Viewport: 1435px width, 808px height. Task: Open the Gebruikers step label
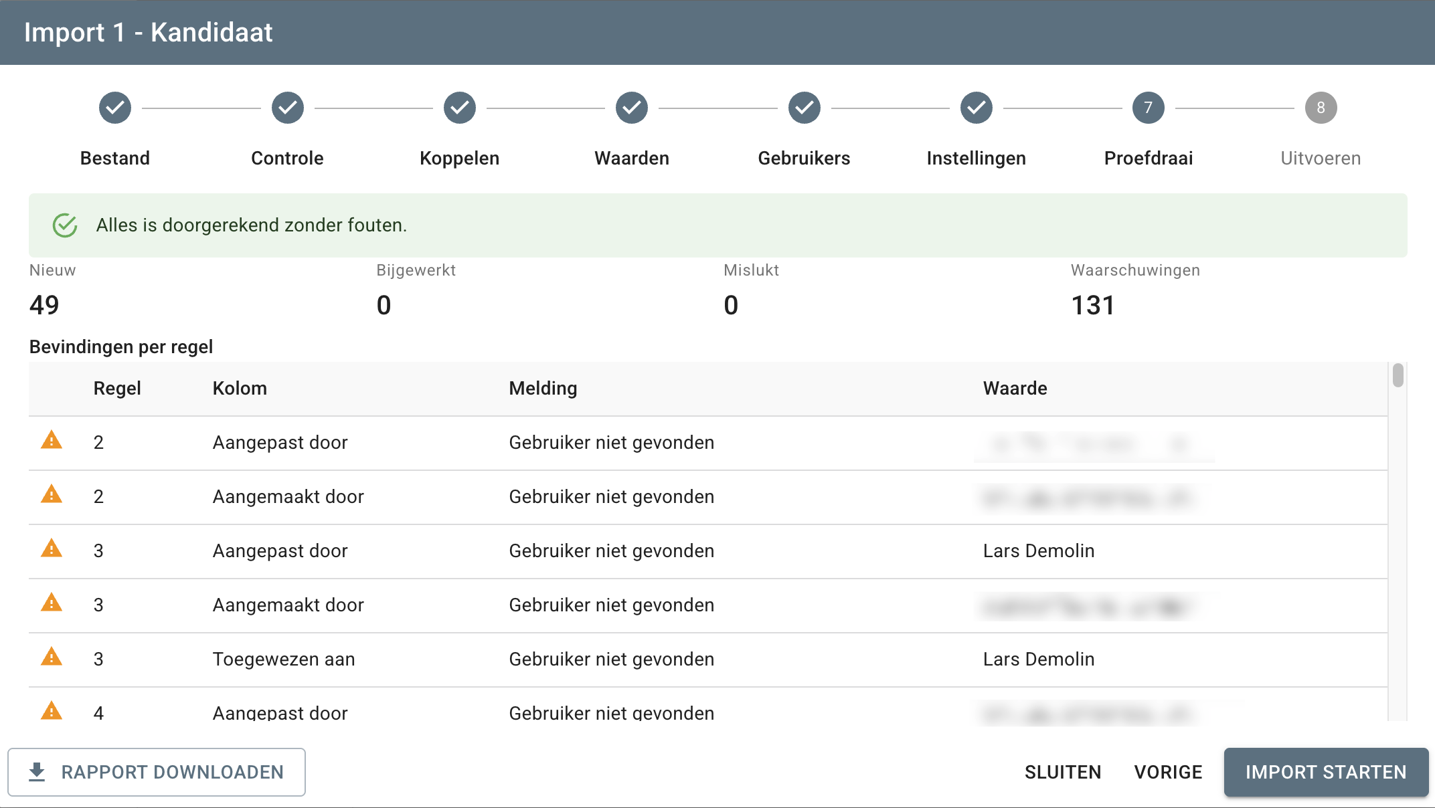coord(804,159)
